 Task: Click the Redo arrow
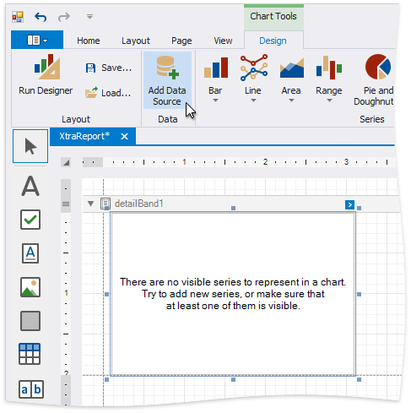pos(64,17)
